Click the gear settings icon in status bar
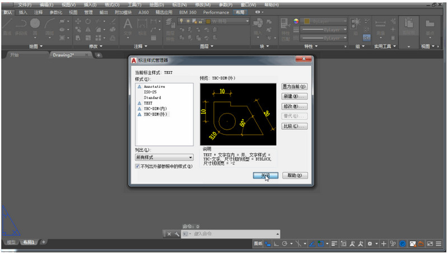448x254 pixels. tap(370, 244)
